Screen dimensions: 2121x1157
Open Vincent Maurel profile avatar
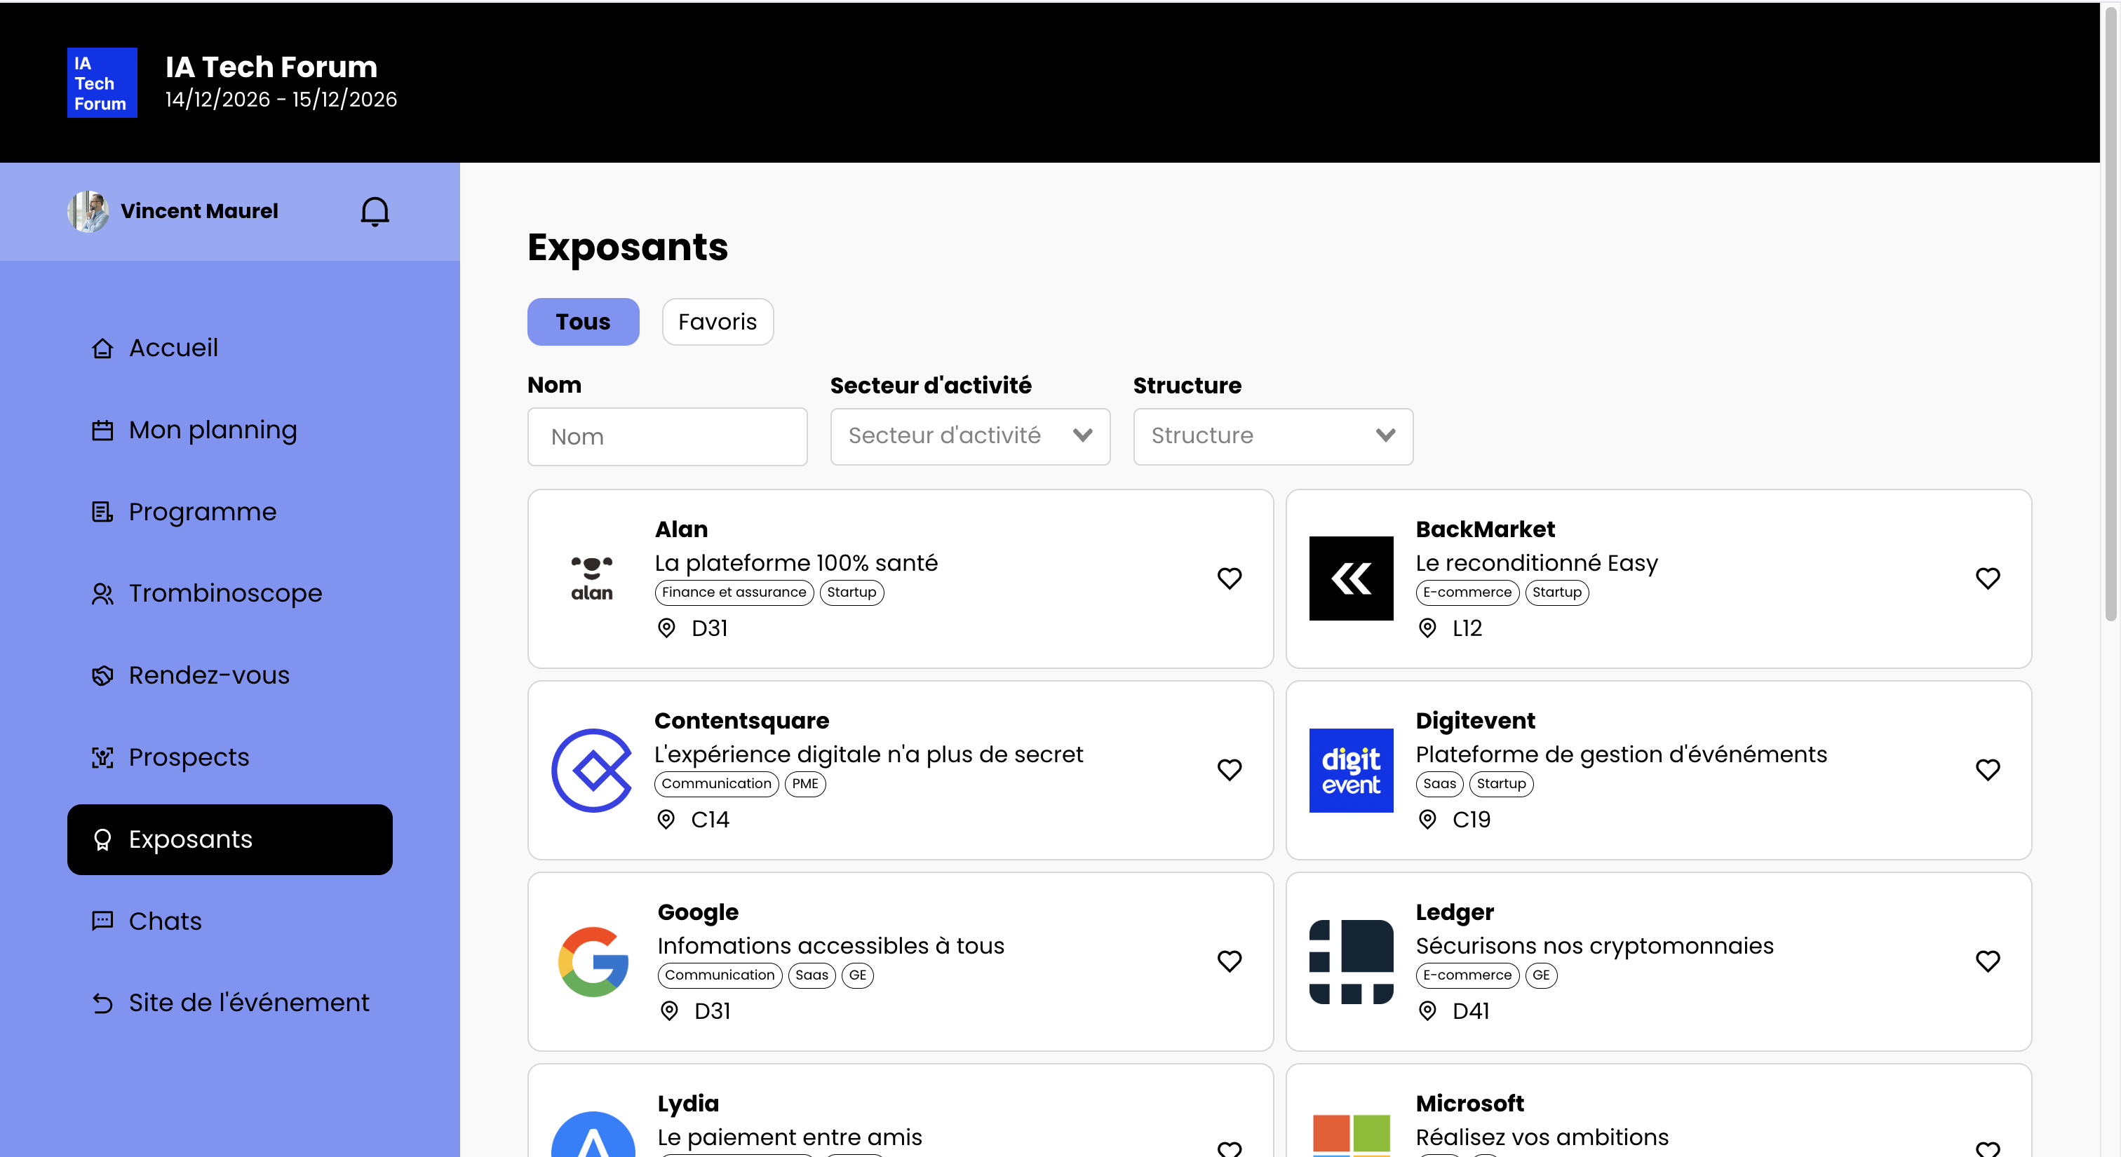(88, 212)
